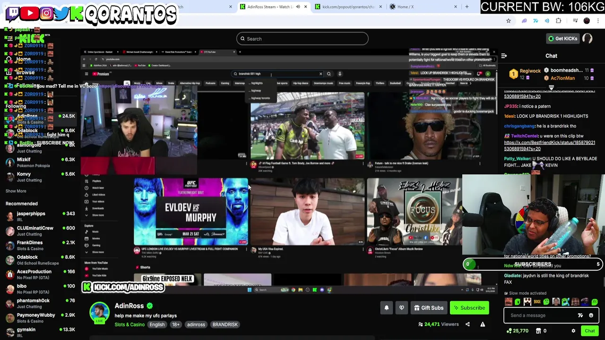Screen dimensions: 605x340
Task: Open the browser Extensions puzzle icon
Action: 559,21
